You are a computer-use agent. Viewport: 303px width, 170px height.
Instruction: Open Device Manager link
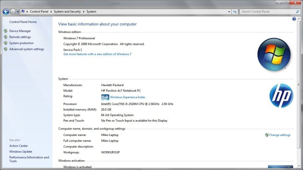(x=20, y=31)
